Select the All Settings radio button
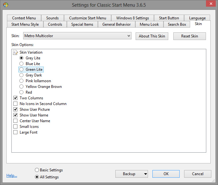Screen dimensions: 218x185 [x=37, y=177]
